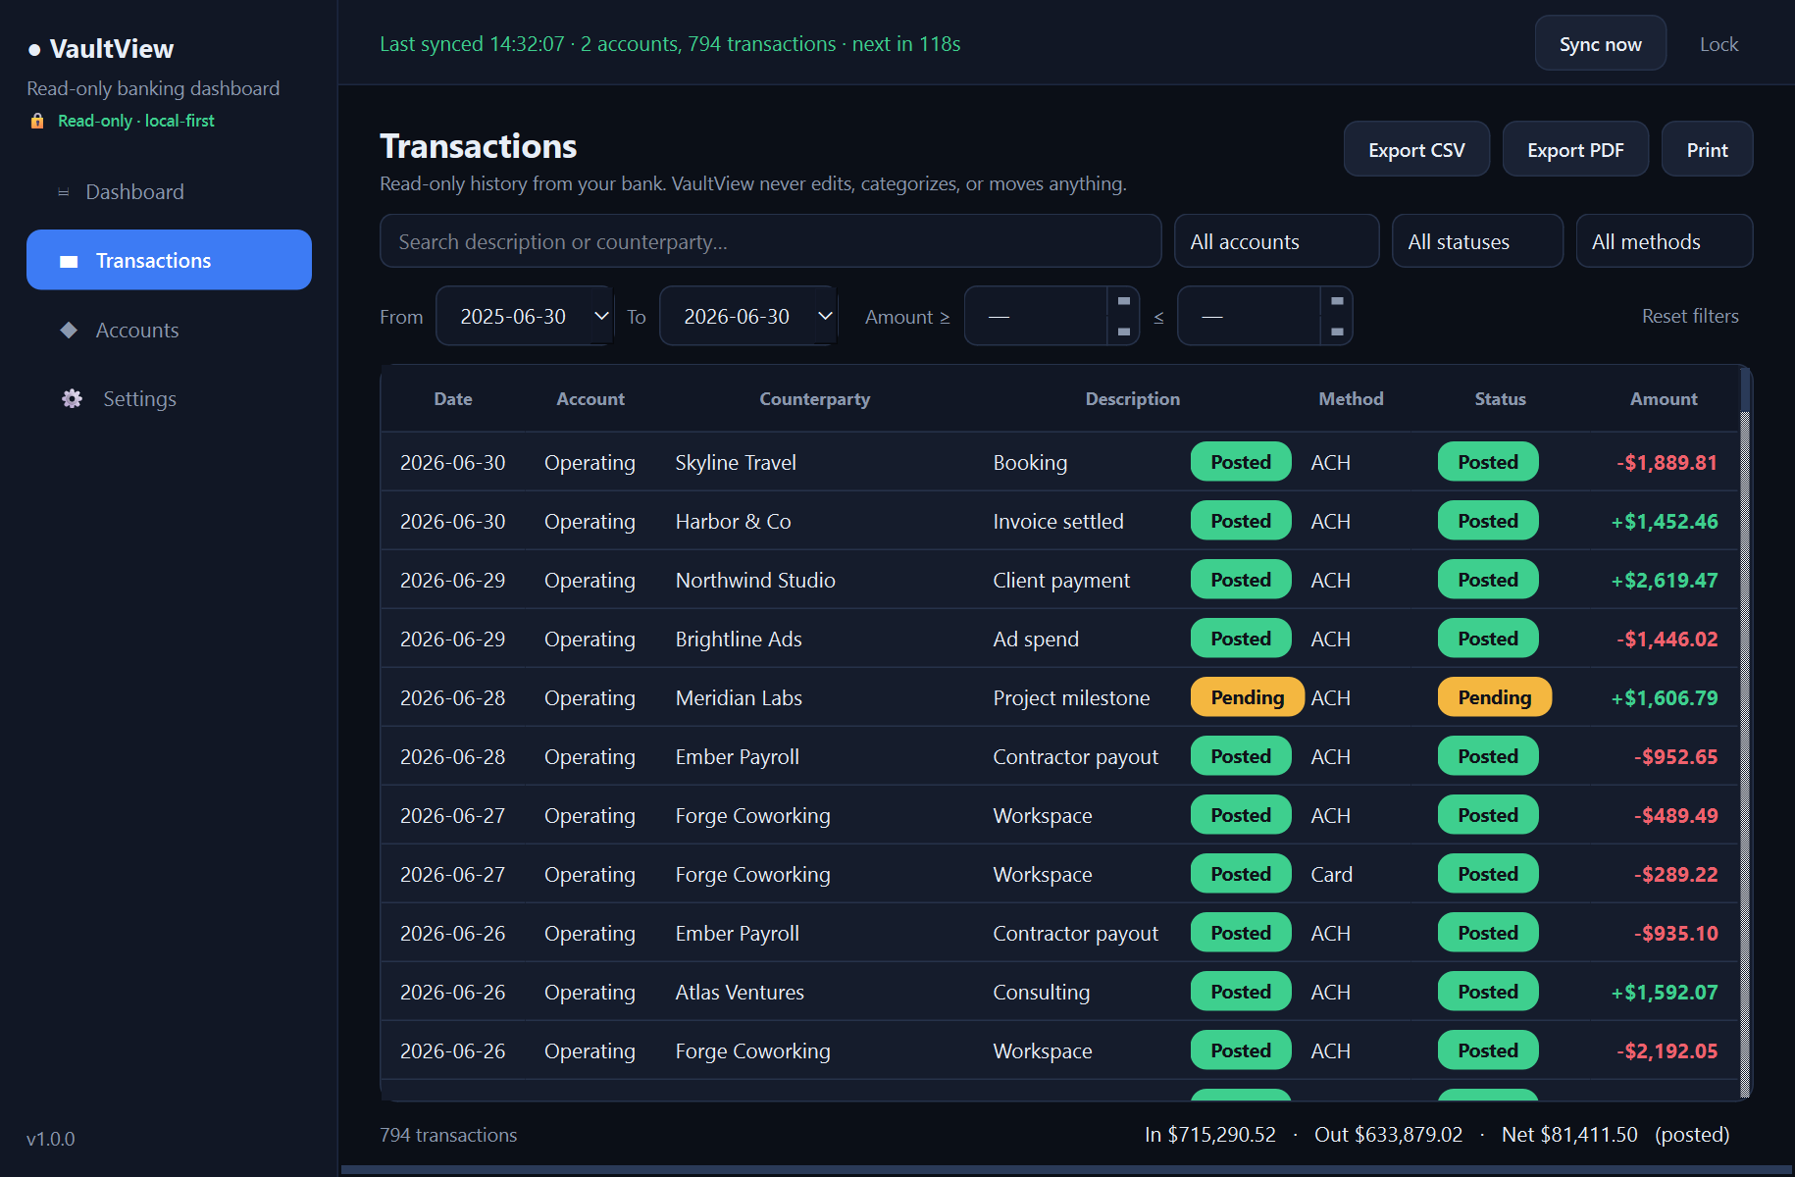Open the Dashboard page
Viewport: 1795px width, 1177px height.
point(169,191)
